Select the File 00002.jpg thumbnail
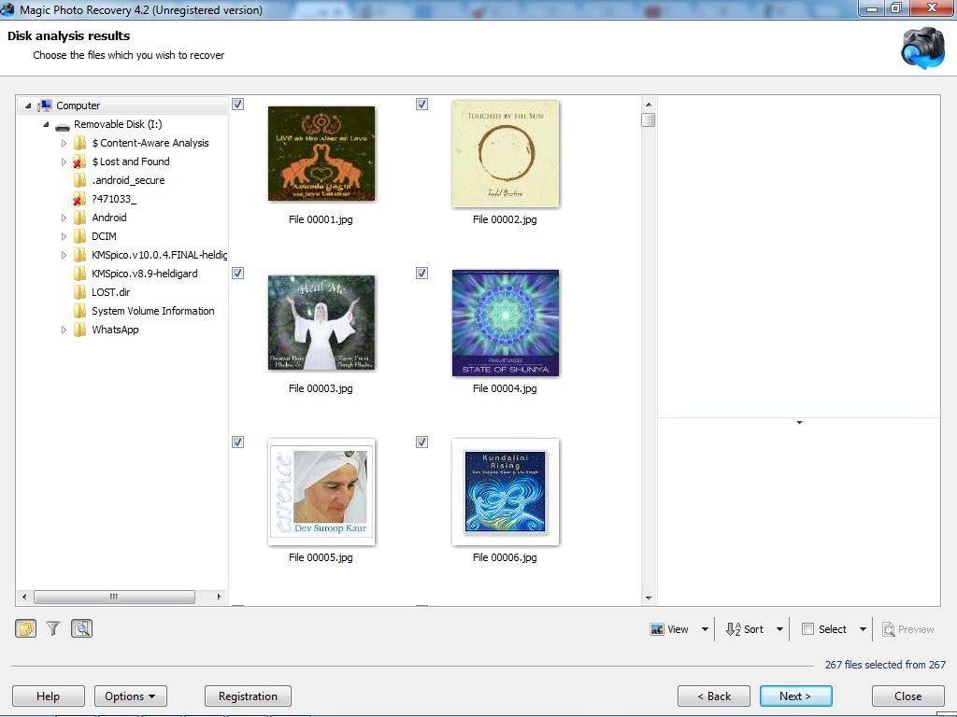The width and height of the screenshot is (957, 717). point(506,154)
